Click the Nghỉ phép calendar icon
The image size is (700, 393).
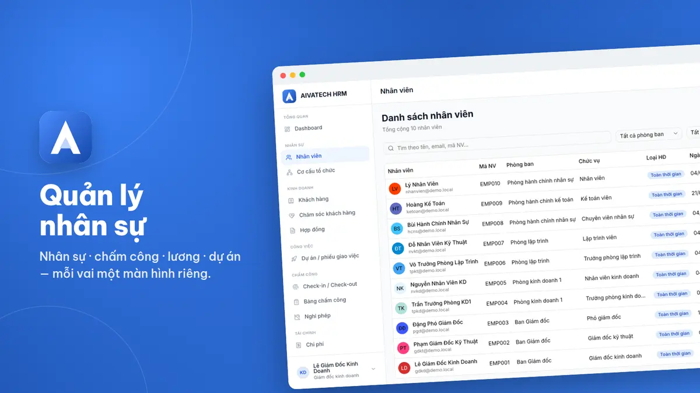pyautogui.click(x=297, y=317)
